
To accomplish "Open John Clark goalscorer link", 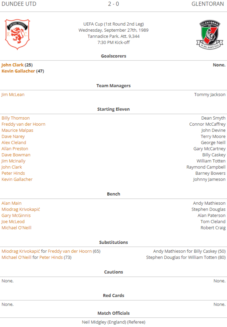I will tap(13, 65).
